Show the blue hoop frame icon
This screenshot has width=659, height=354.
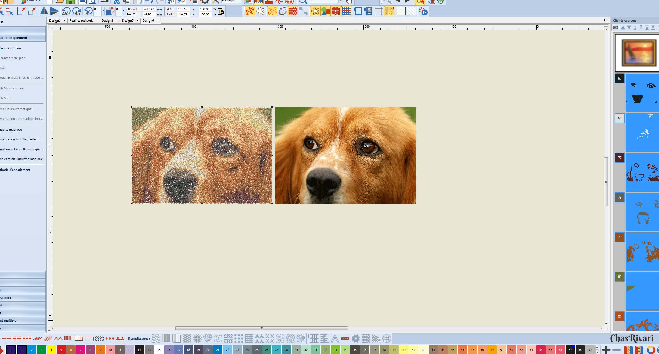[x=358, y=11]
